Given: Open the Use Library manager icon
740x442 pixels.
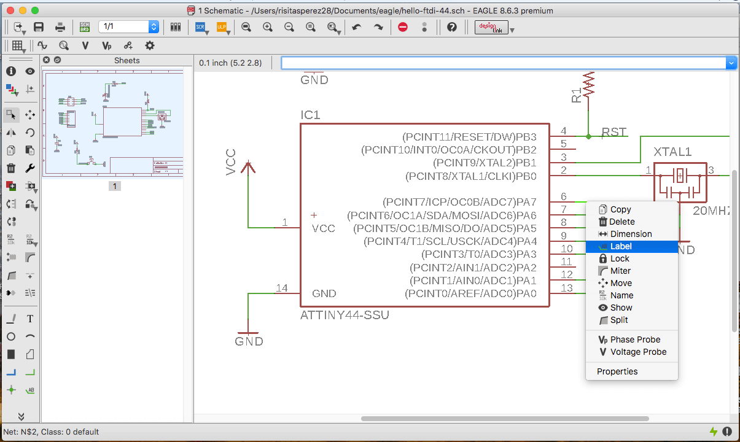Looking at the screenshot, I should [176, 27].
